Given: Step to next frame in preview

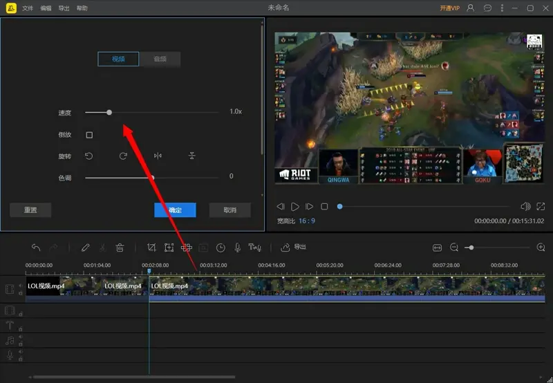Looking at the screenshot, I should [309, 206].
